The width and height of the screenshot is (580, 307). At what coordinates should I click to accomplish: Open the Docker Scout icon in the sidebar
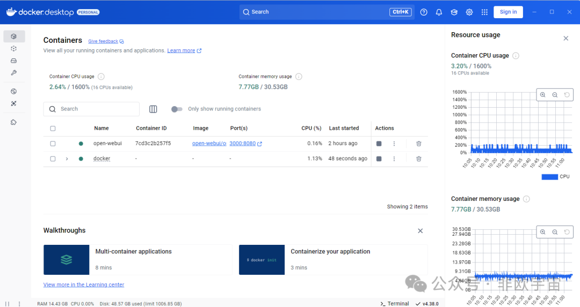(x=14, y=103)
